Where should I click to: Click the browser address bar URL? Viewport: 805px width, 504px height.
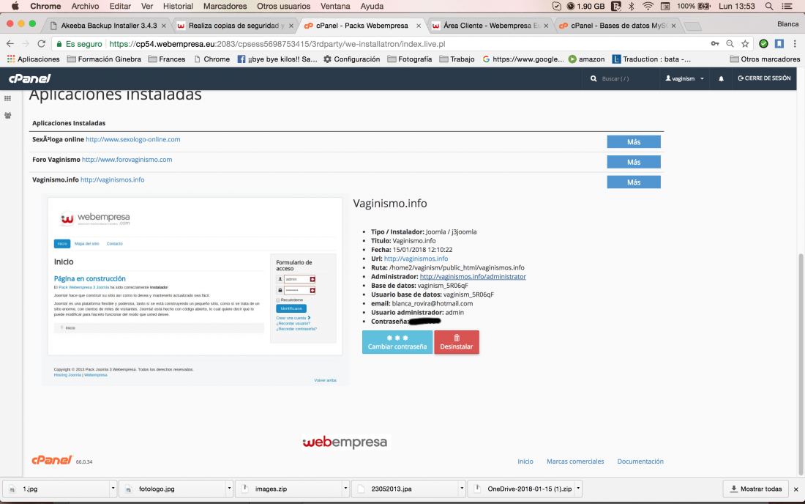click(x=277, y=44)
